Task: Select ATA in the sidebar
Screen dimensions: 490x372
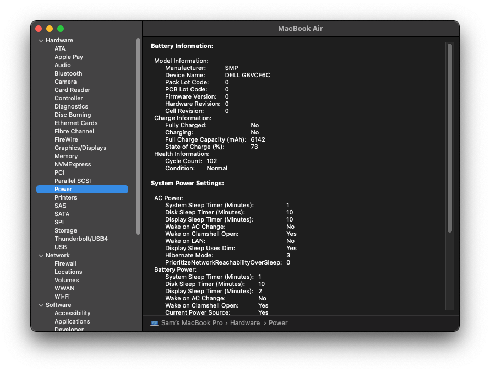Action: (59, 48)
